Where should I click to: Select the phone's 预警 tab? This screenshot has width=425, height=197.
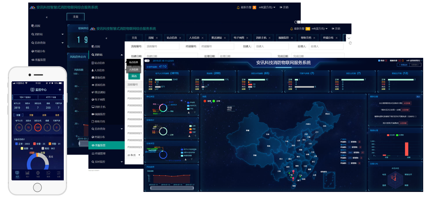pyautogui.click(x=31, y=115)
